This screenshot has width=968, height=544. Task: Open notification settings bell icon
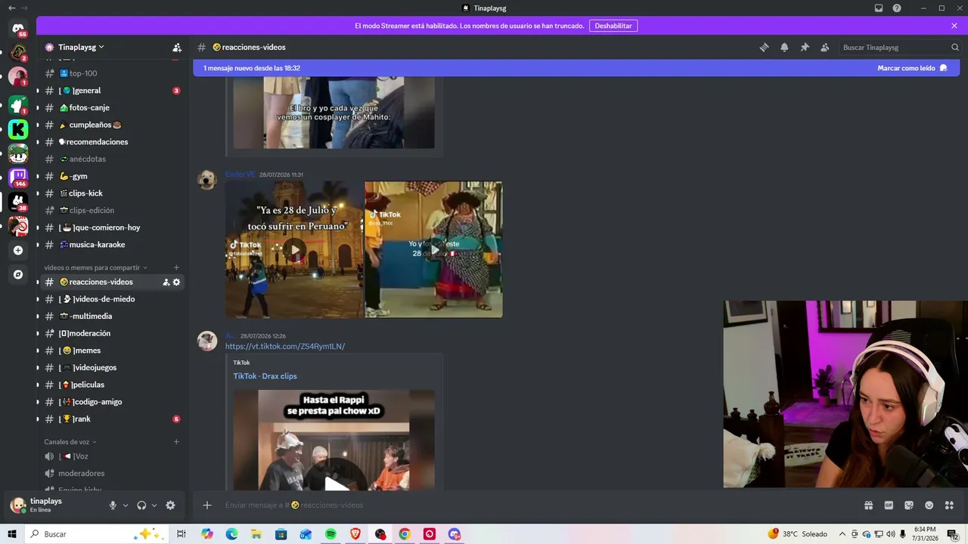(784, 47)
